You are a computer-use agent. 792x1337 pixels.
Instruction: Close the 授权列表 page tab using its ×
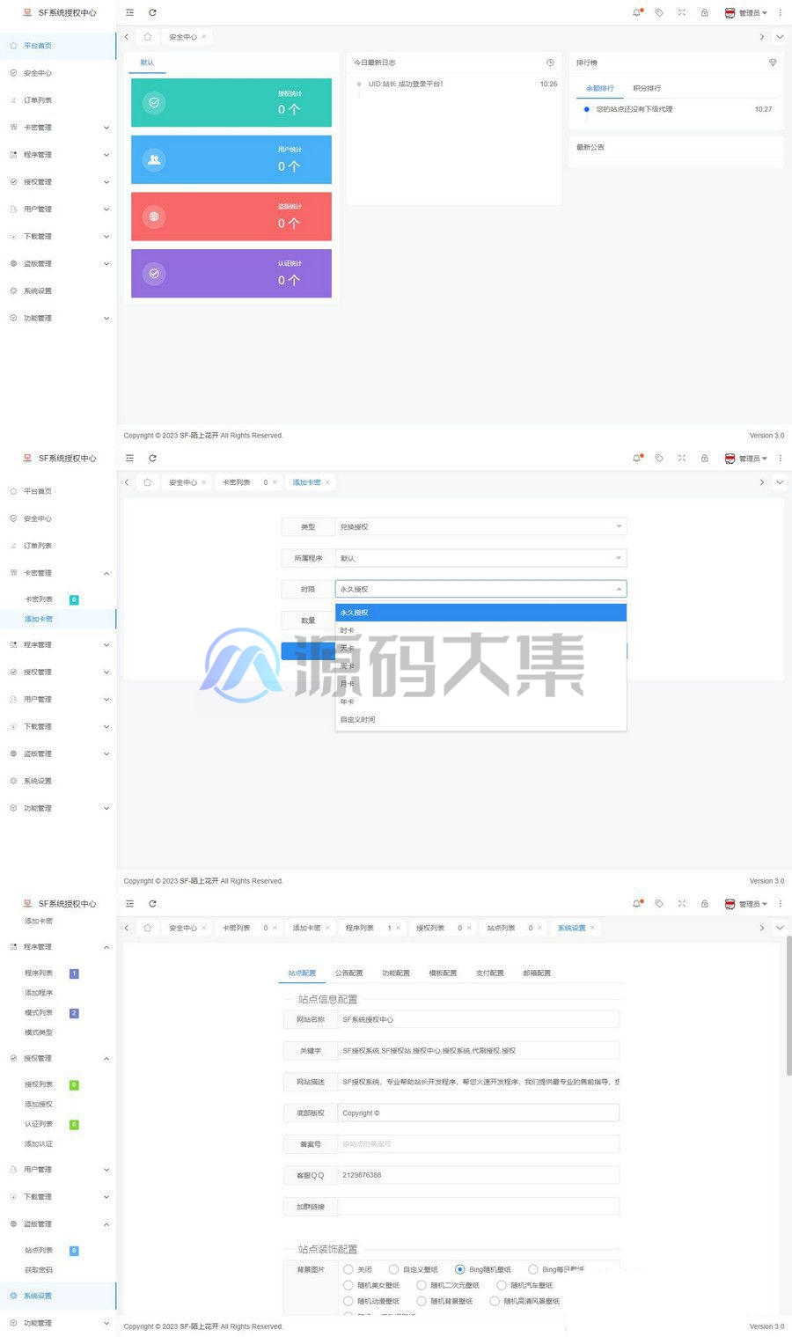click(469, 928)
